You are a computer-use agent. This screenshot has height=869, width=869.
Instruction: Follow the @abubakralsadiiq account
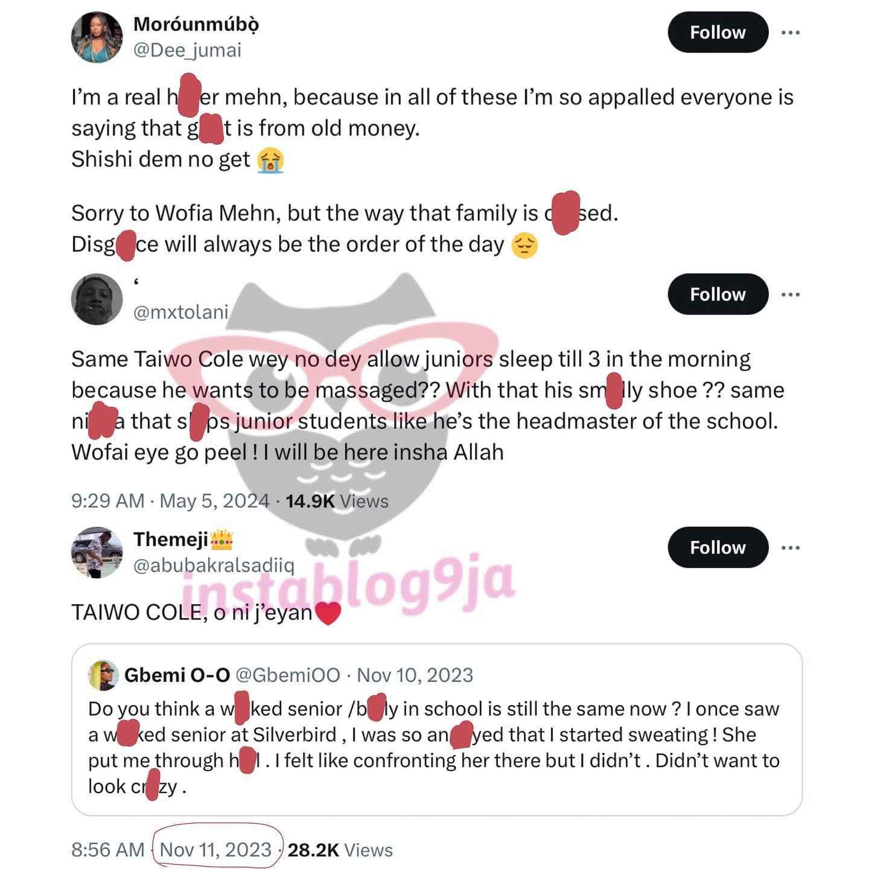point(718,547)
